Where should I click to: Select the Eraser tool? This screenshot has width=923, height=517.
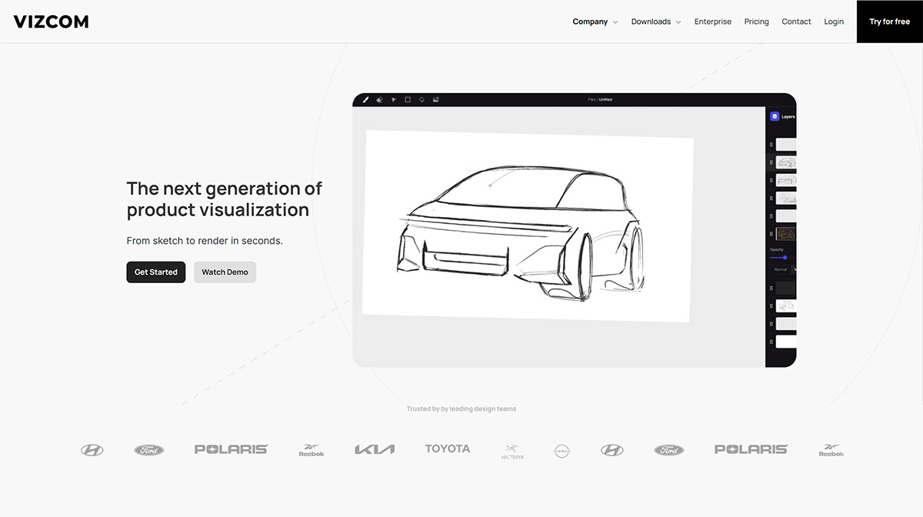pos(380,99)
